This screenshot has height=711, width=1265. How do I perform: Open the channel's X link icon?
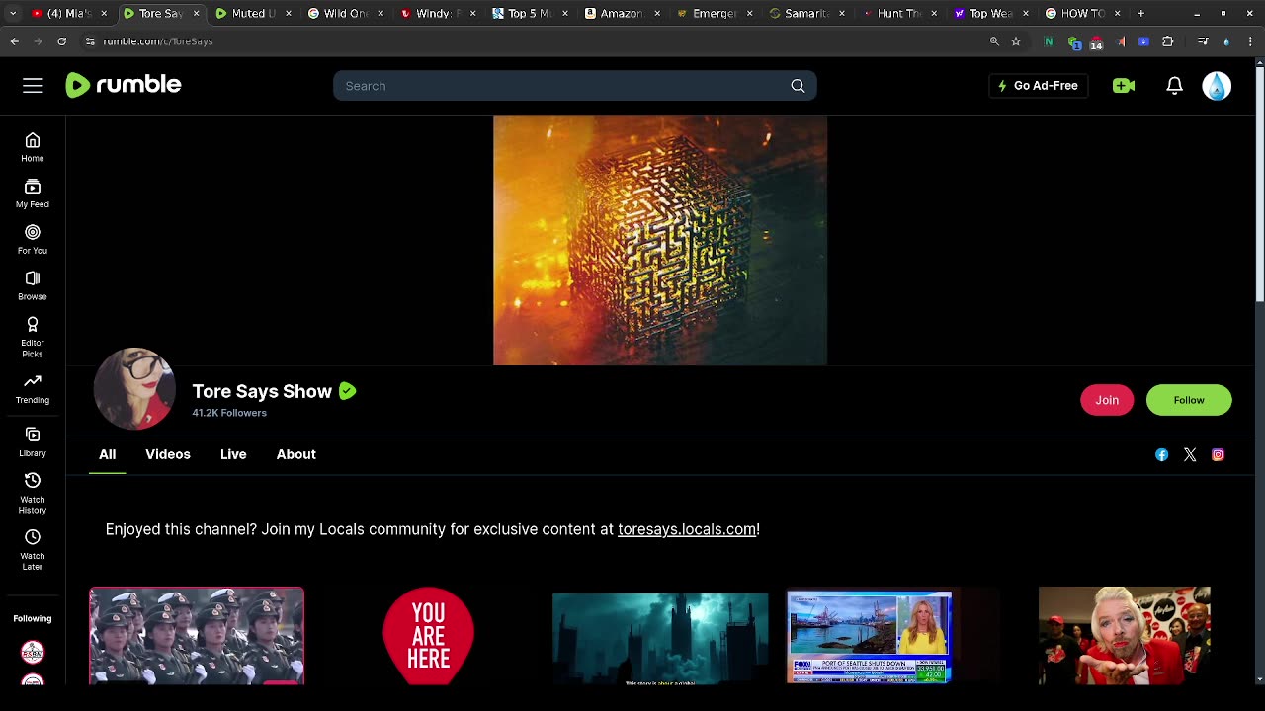pyautogui.click(x=1190, y=454)
